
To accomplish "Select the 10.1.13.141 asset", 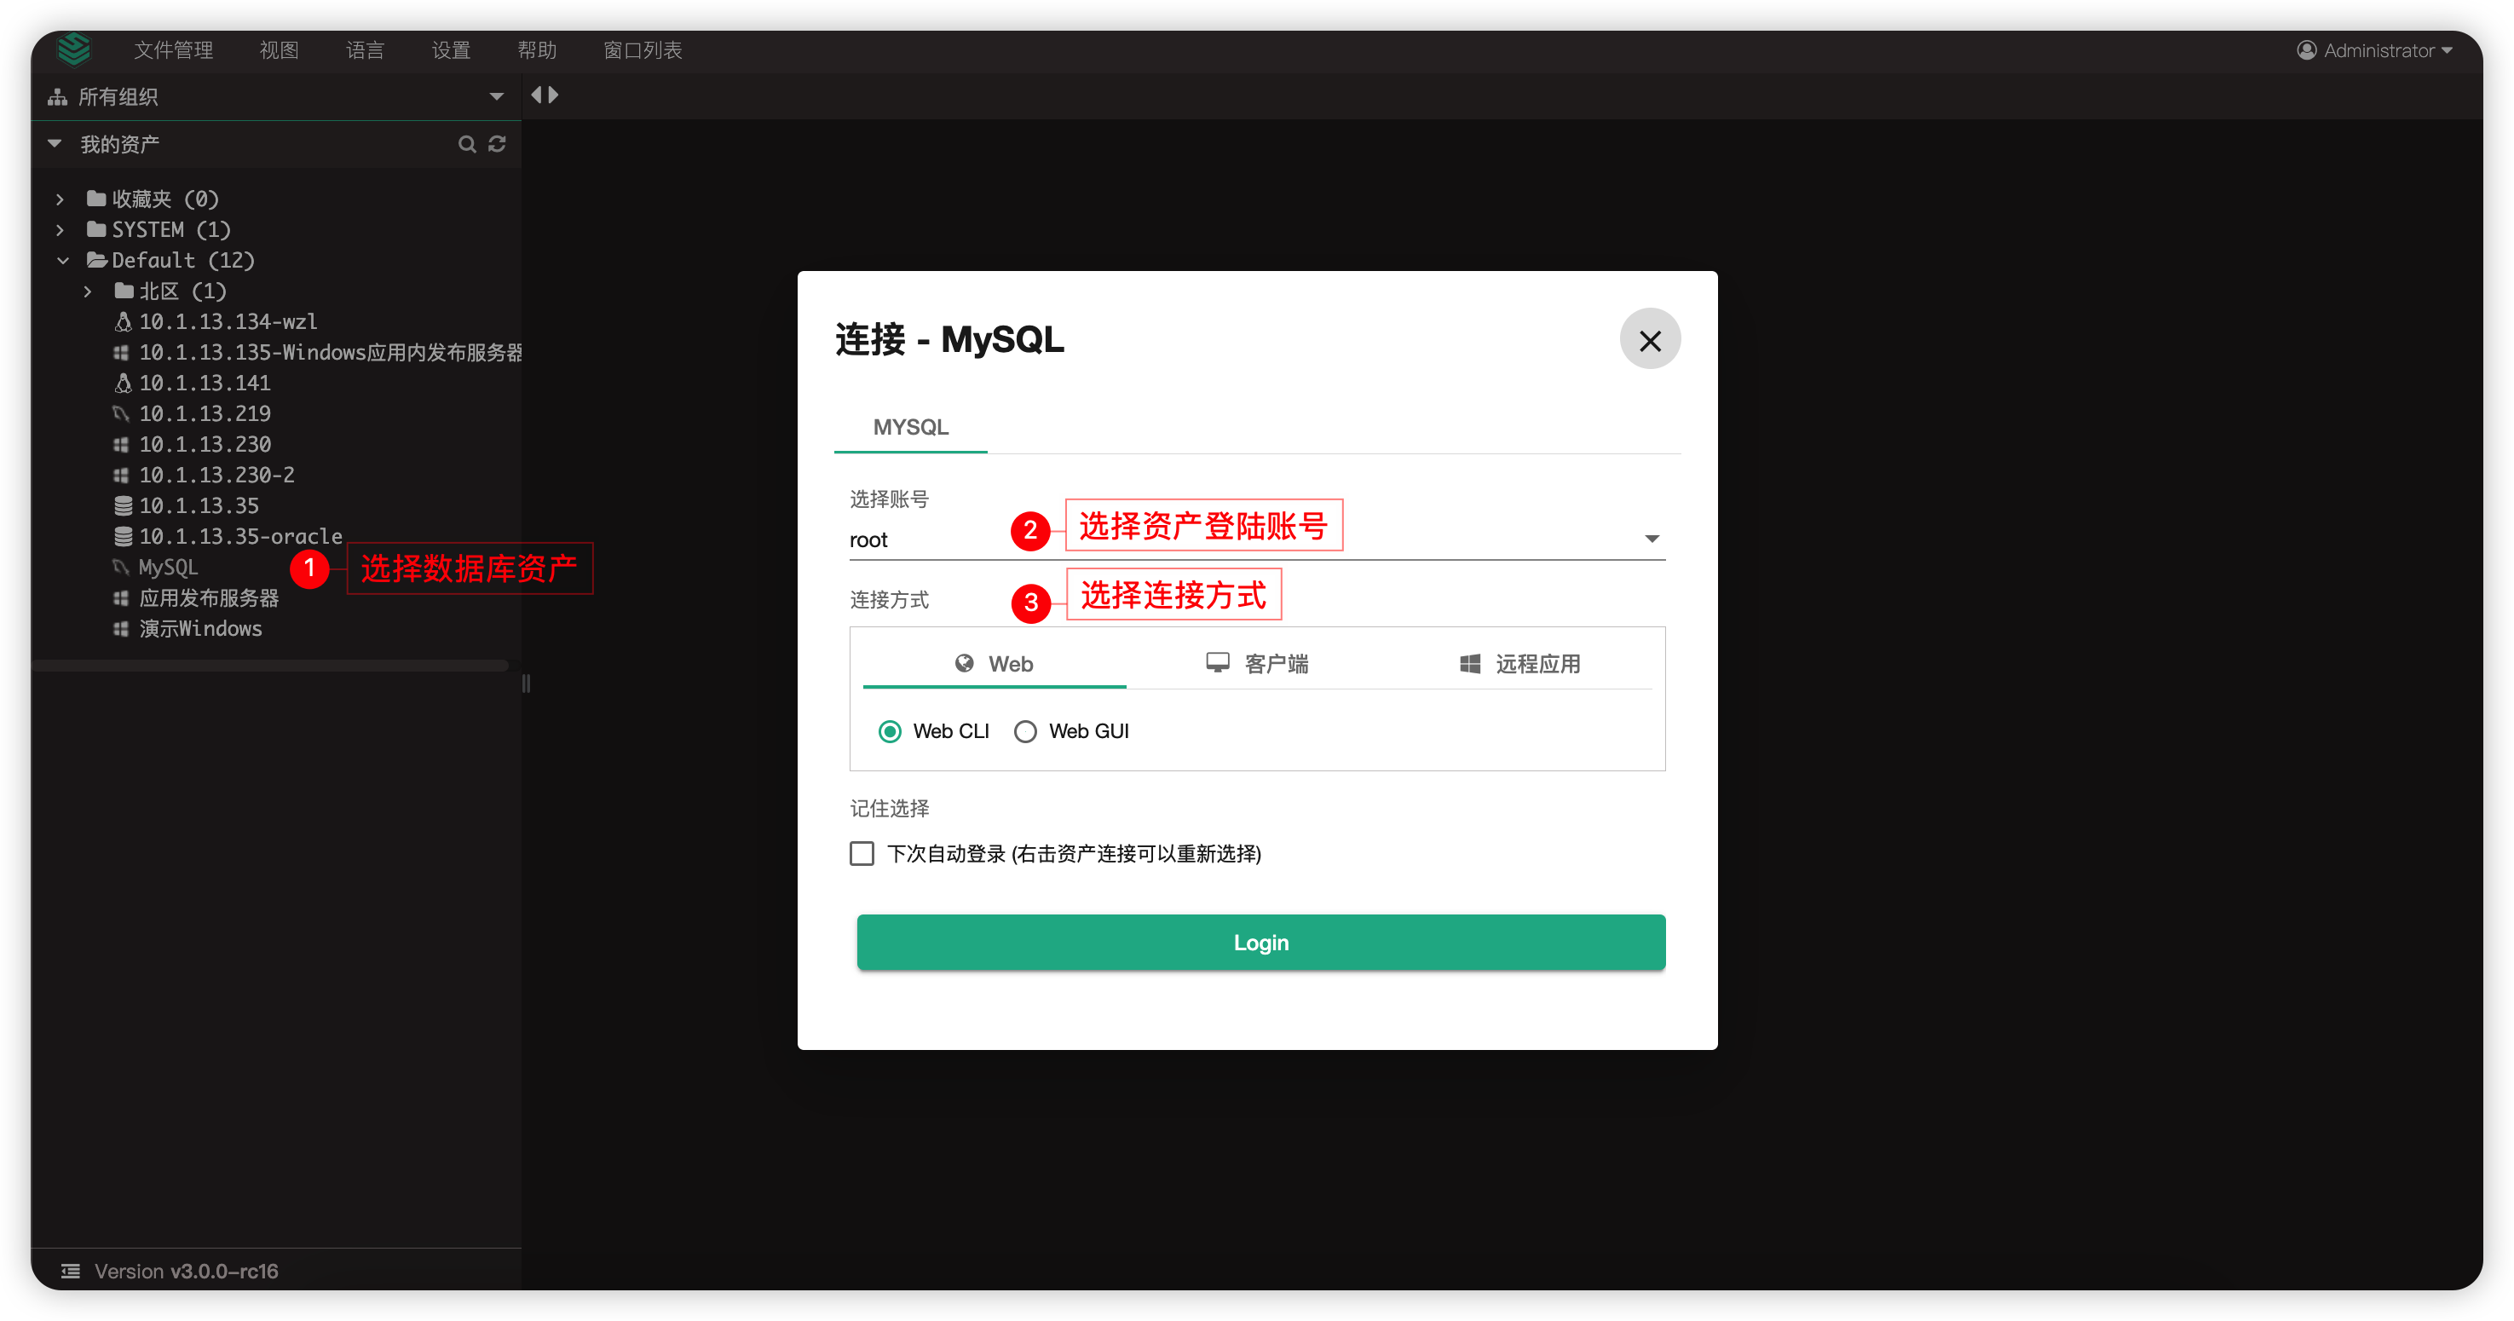I will click(204, 383).
